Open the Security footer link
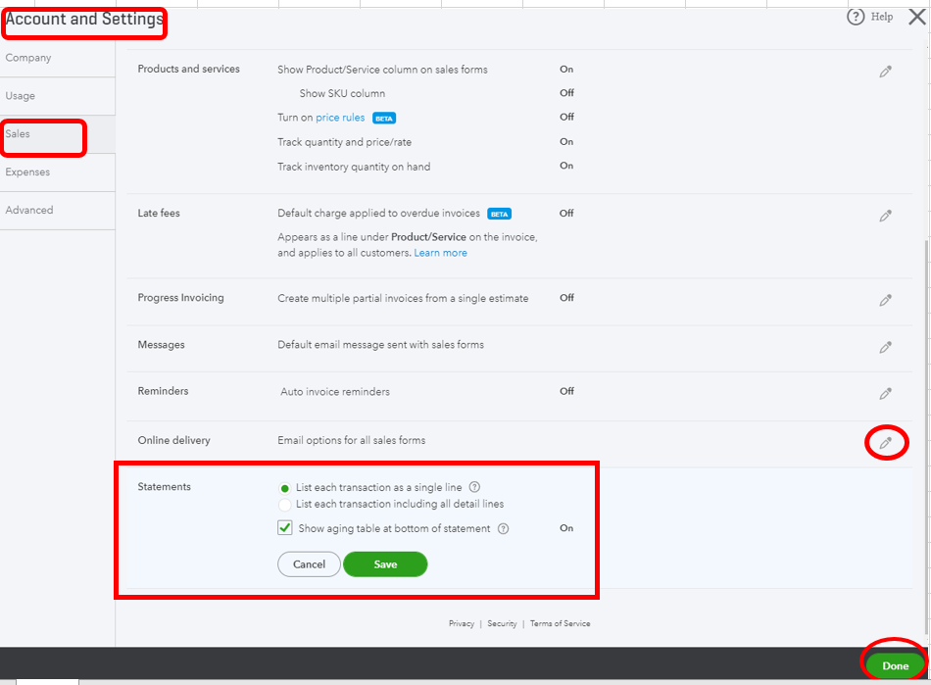Image resolution: width=931 pixels, height=685 pixels. coord(502,624)
